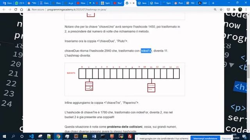Bookmark this page with the star icon

221,9
